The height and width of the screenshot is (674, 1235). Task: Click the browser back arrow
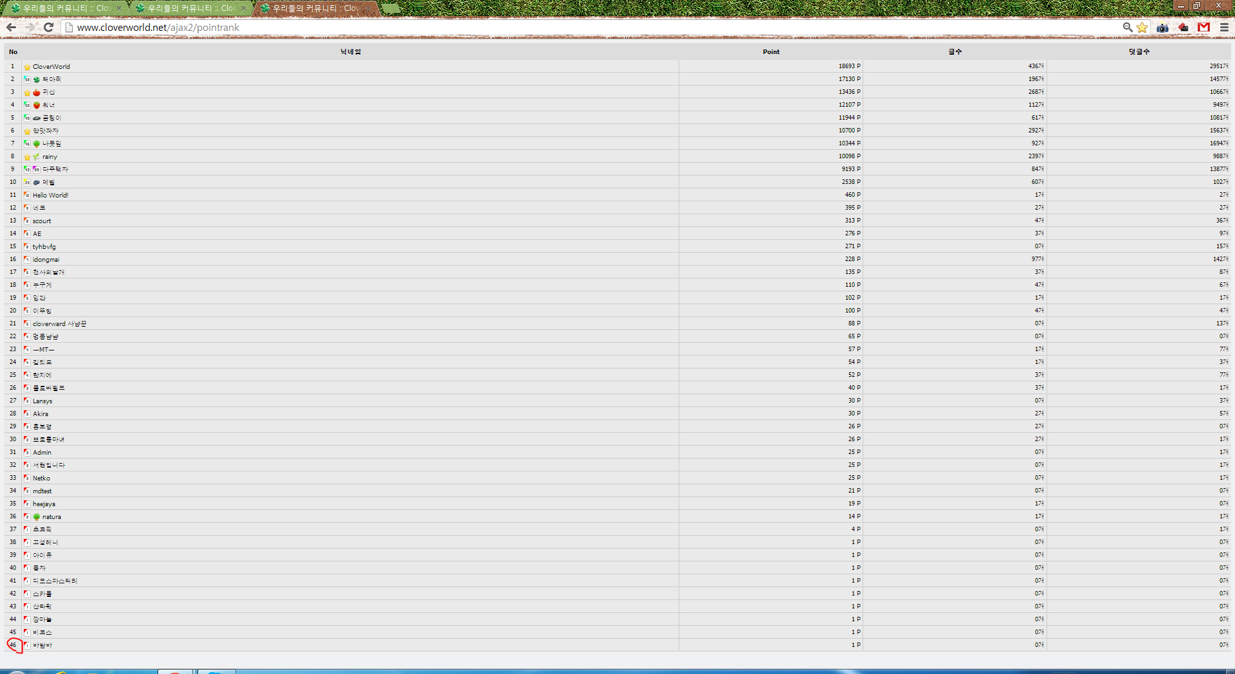tap(11, 27)
